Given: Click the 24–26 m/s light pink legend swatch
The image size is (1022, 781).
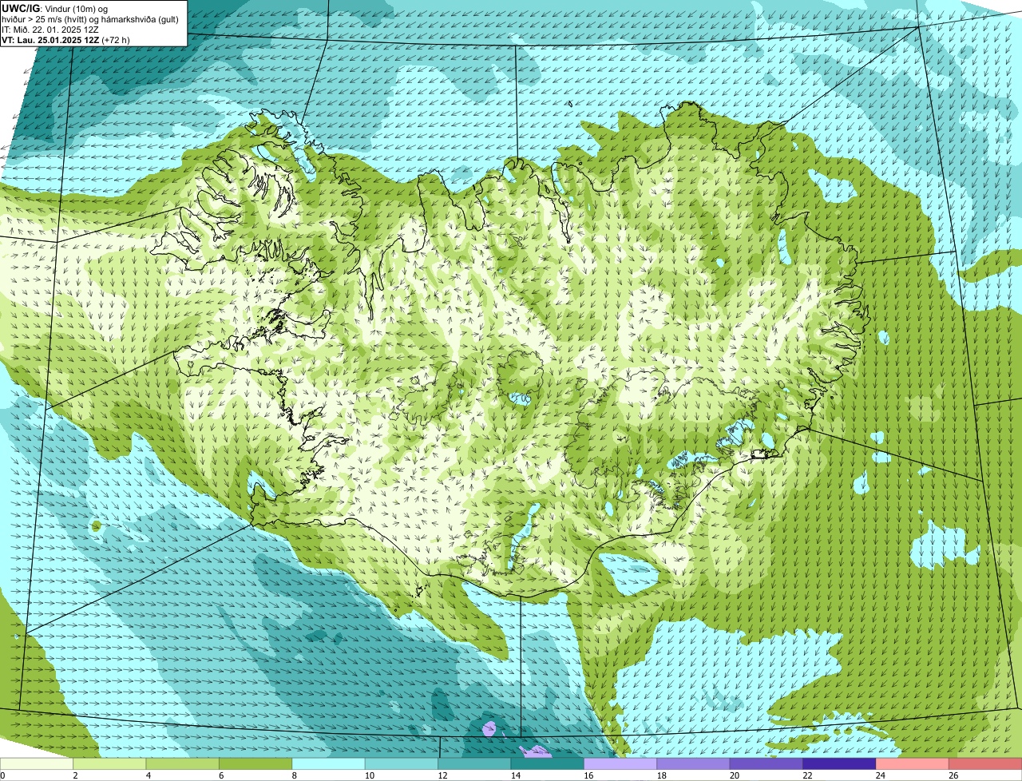Looking at the screenshot, I should click(913, 763).
